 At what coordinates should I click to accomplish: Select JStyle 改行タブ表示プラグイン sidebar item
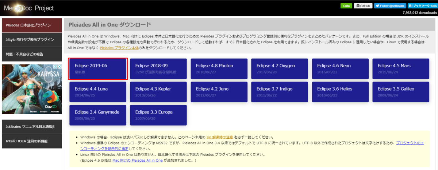pyautogui.click(x=32, y=40)
